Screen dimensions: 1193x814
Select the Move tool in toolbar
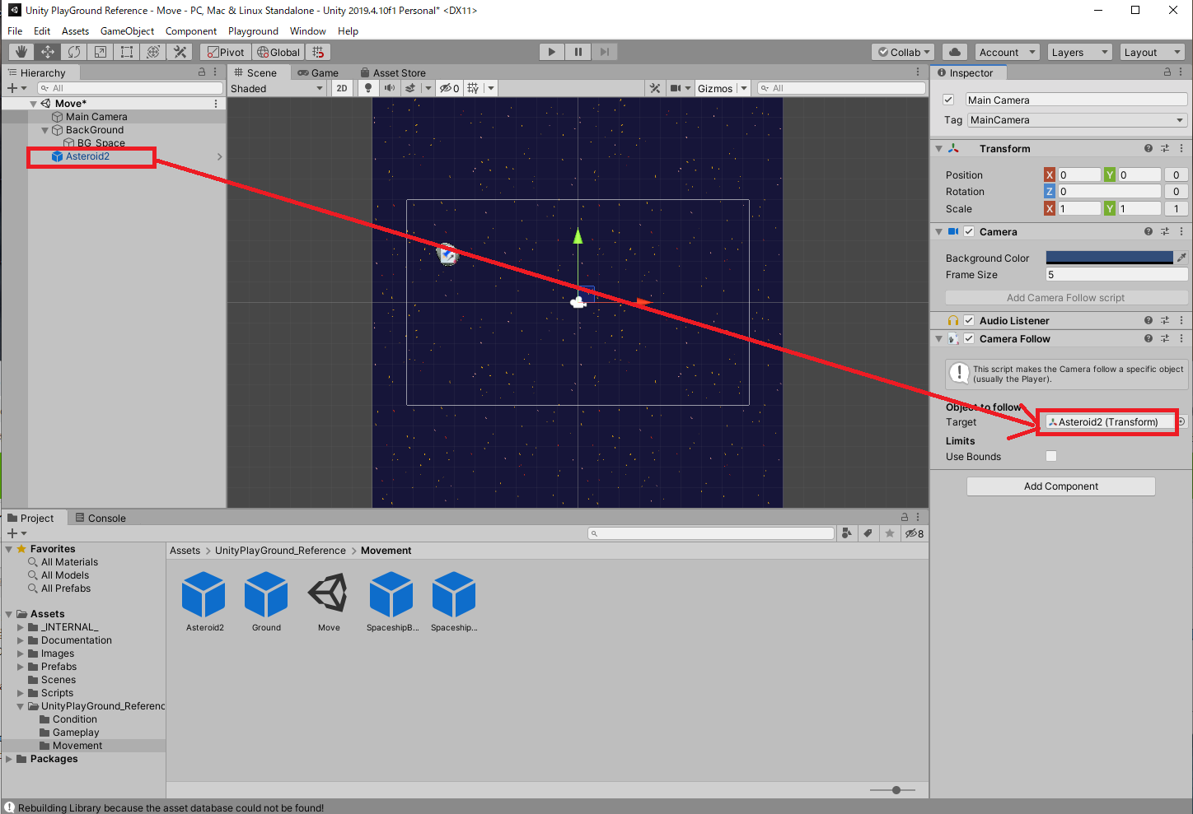[48, 52]
